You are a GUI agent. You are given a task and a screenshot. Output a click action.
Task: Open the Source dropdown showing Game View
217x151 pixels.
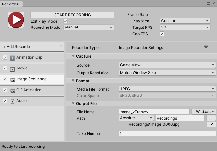167,65
